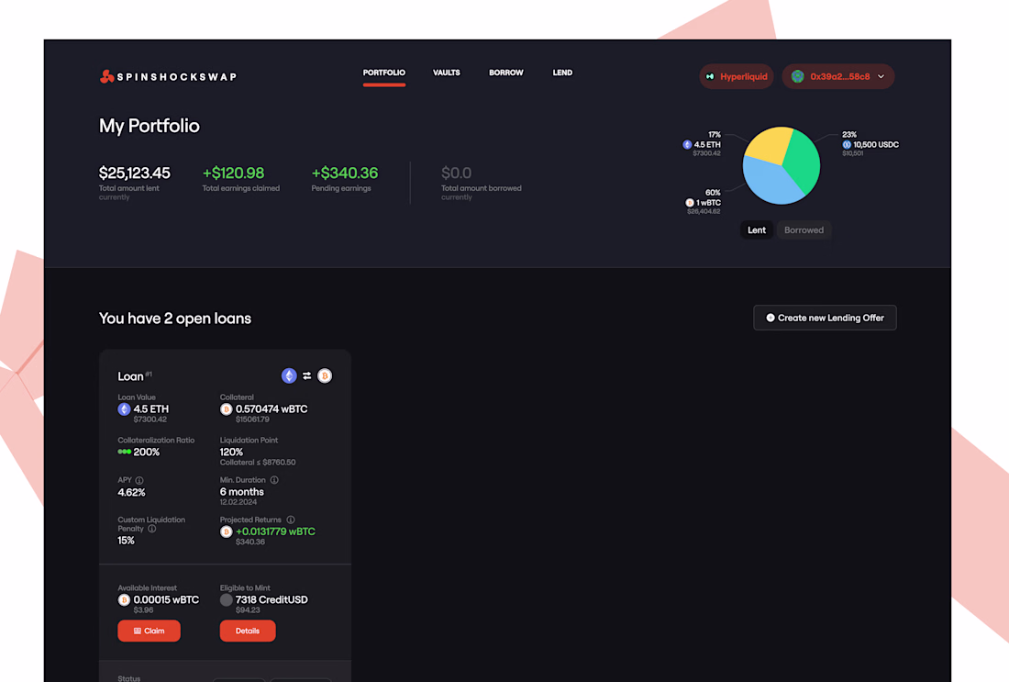Click the Custom Liquidation Penalty info icon

pyautogui.click(x=152, y=529)
